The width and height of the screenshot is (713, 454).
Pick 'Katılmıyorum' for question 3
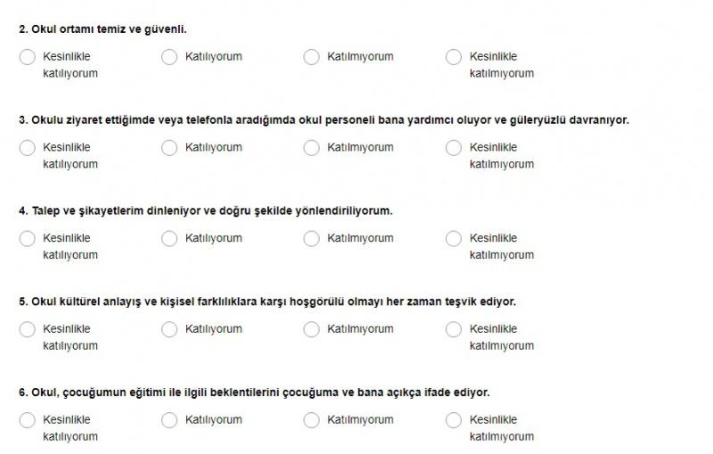[x=312, y=148]
